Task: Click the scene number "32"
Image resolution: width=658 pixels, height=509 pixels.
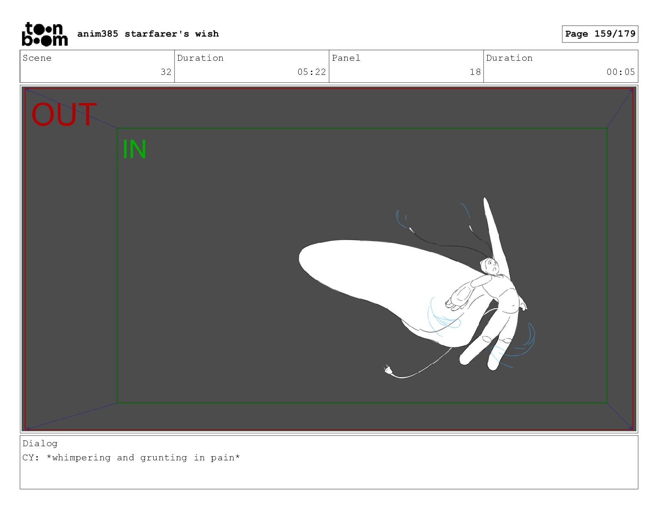Action: click(x=166, y=72)
